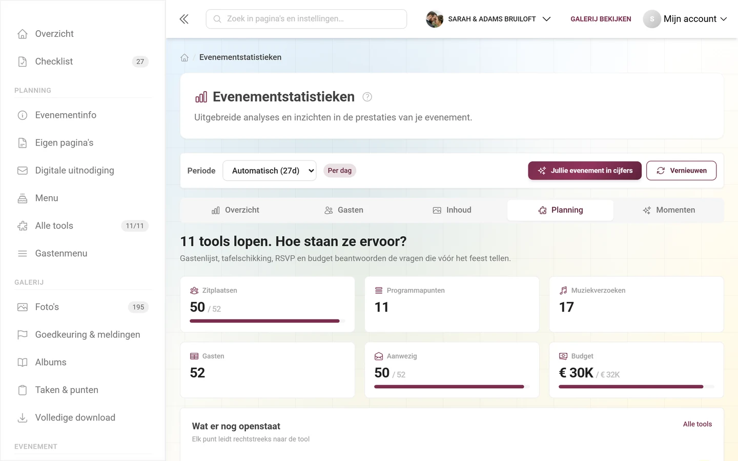Click the Foto's count badge 195
Screen dimensions: 738x461
[138, 307]
